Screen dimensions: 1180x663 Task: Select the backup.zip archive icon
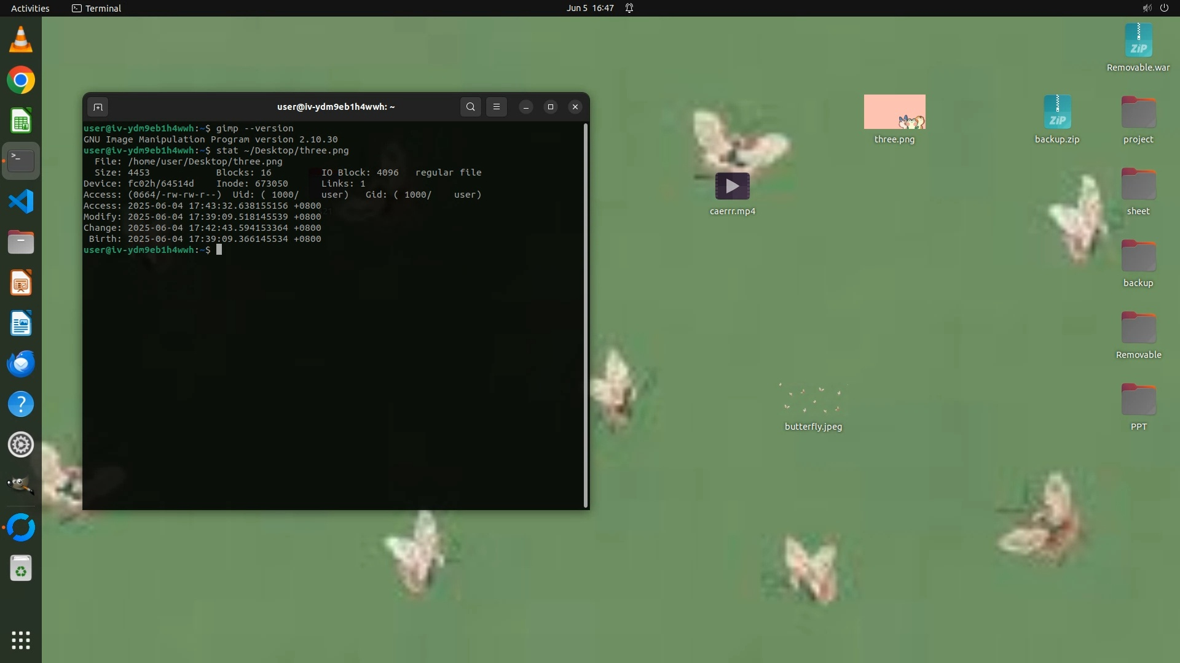pos(1056,112)
